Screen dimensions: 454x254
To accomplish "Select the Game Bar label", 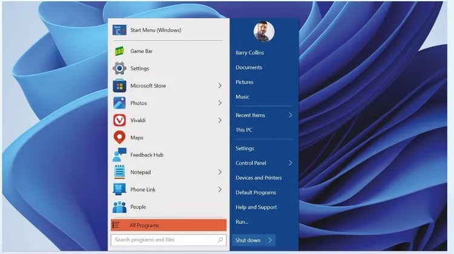I will [x=141, y=51].
